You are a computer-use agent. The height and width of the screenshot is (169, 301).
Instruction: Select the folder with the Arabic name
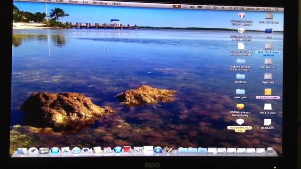click(240, 92)
